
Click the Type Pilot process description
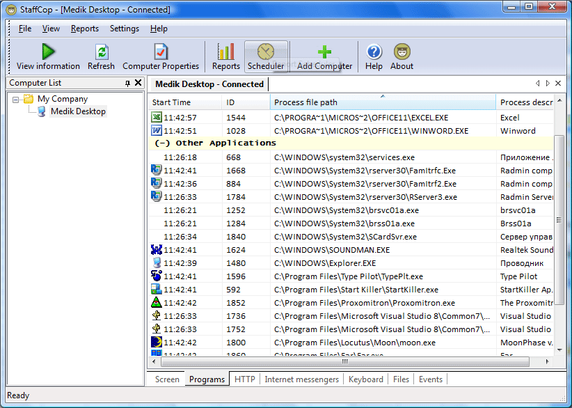[x=518, y=276]
